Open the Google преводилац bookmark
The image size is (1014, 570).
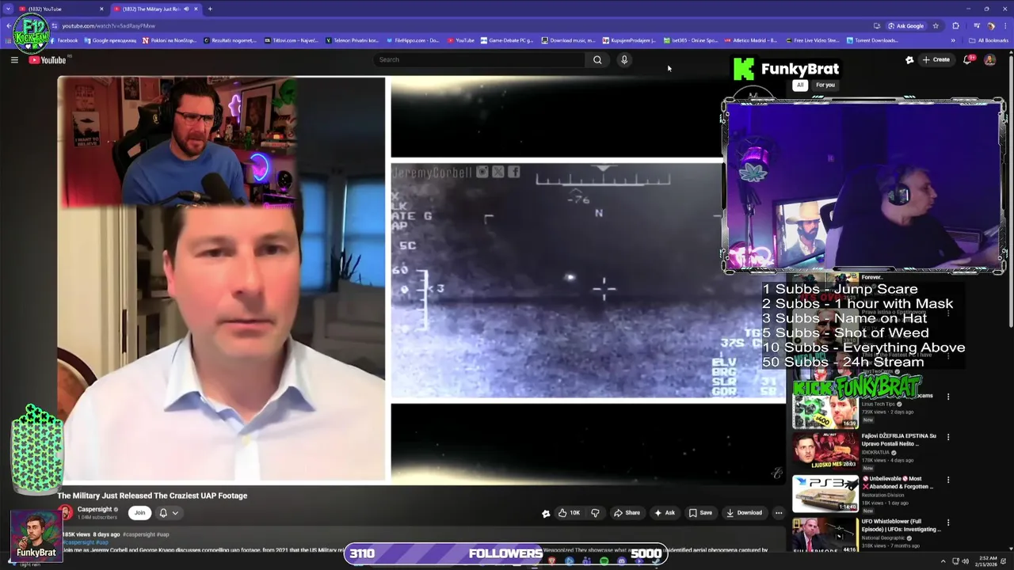coord(111,40)
